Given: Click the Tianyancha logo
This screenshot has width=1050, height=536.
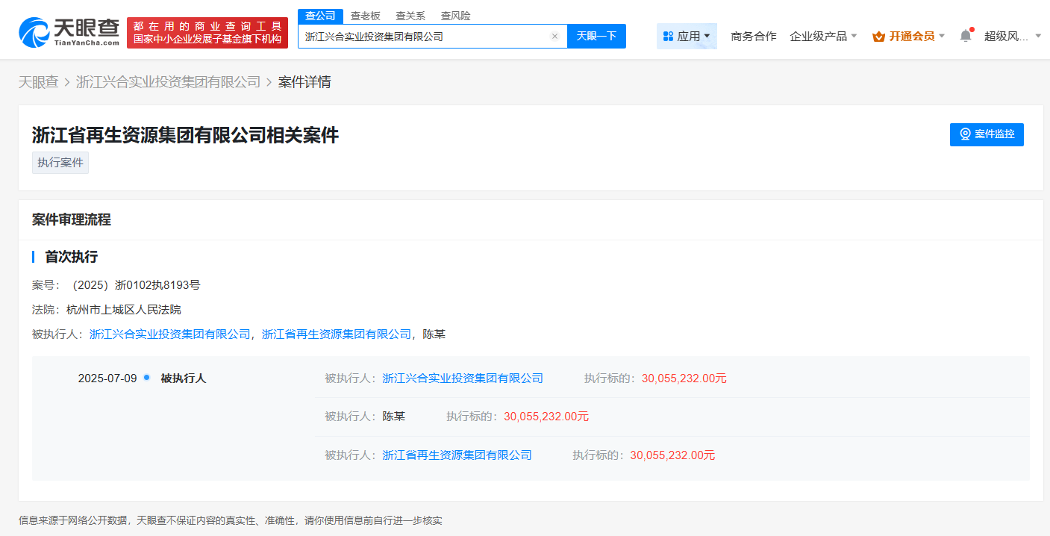Looking at the screenshot, I should (69, 32).
